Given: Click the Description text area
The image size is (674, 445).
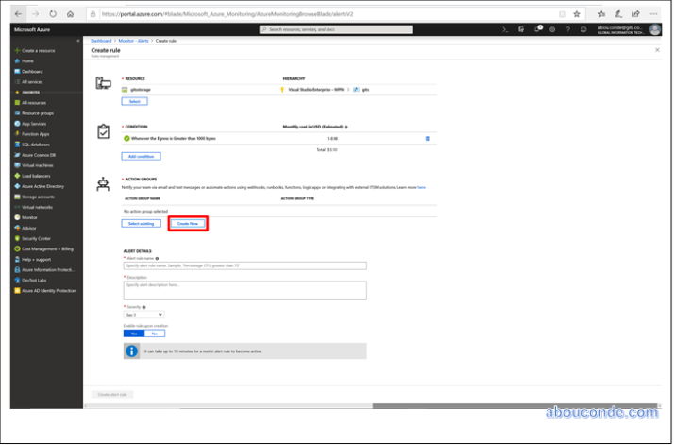Looking at the screenshot, I should click(x=244, y=290).
